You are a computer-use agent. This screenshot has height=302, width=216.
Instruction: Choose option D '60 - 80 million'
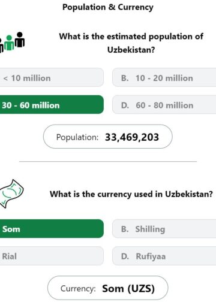tap(164, 105)
